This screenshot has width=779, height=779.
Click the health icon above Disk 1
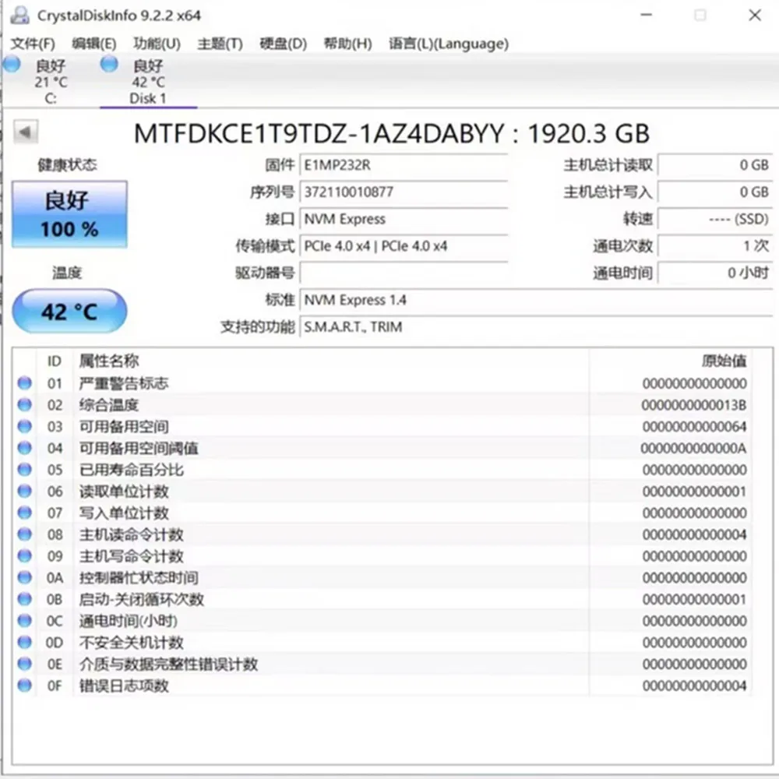108,64
